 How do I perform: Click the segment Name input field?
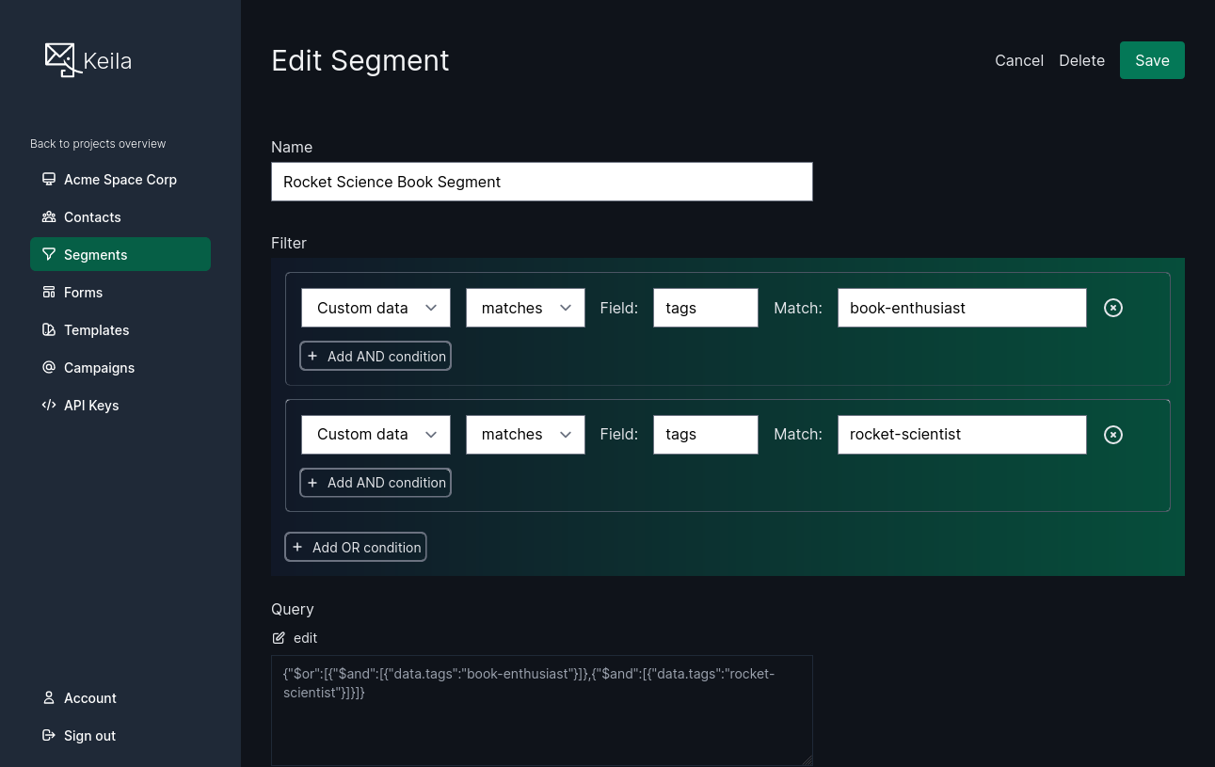pyautogui.click(x=541, y=182)
